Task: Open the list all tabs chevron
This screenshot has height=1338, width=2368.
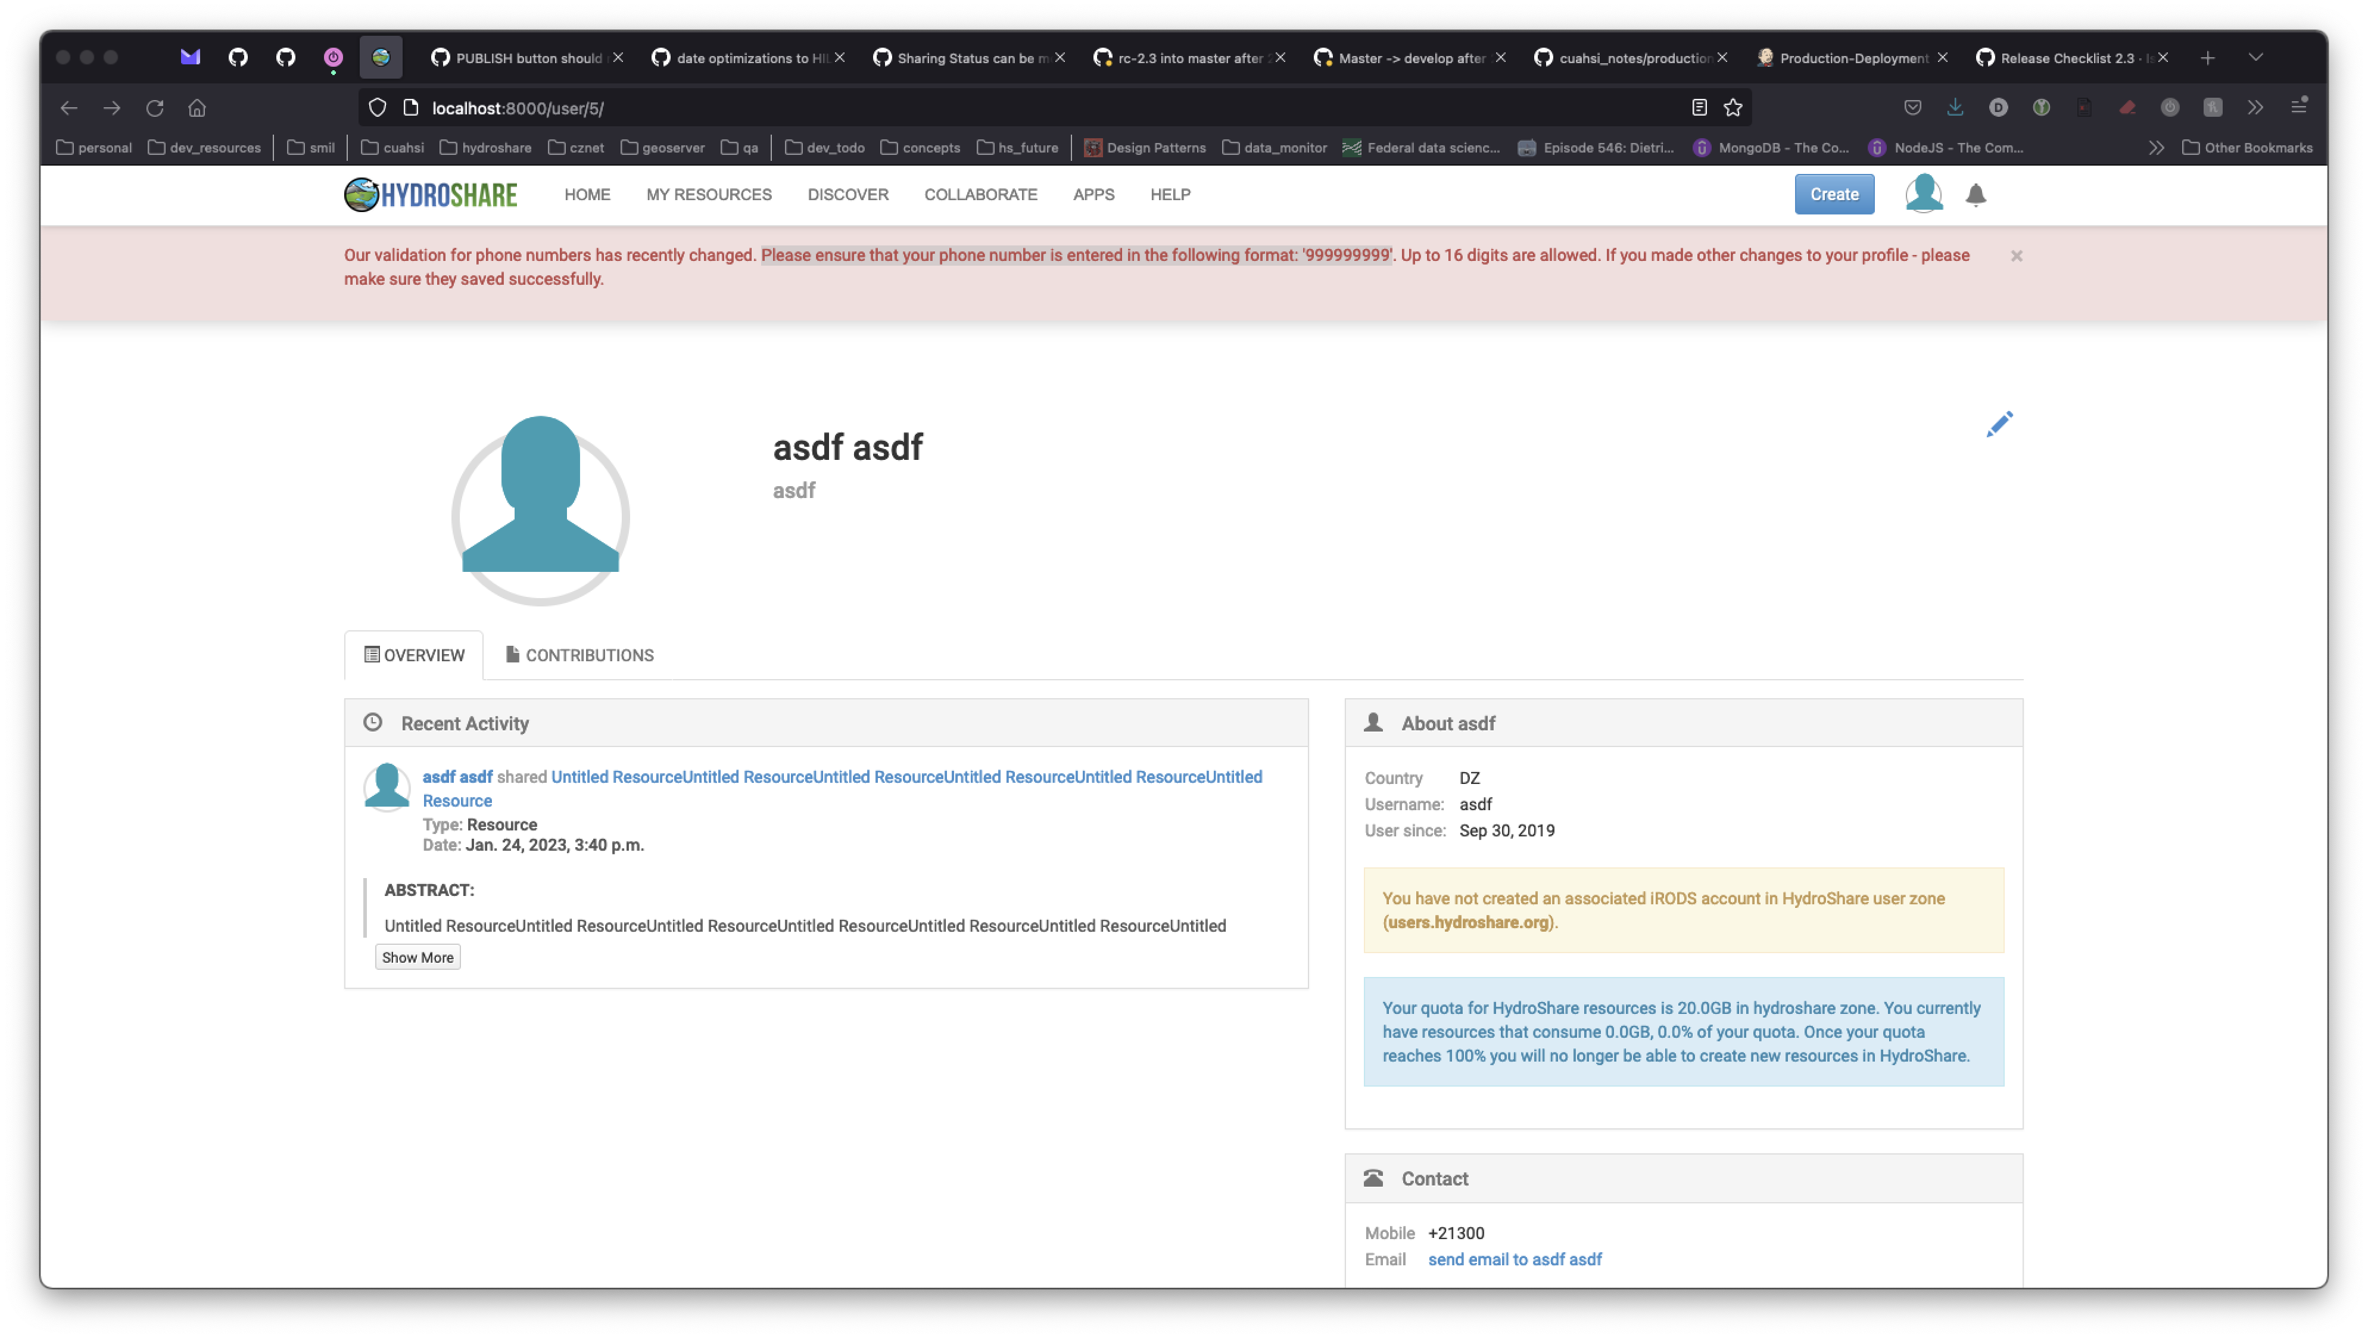Action: (2257, 57)
